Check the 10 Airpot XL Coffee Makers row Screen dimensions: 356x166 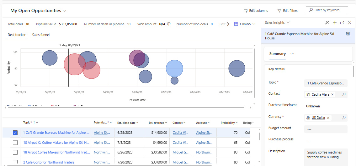15,143
